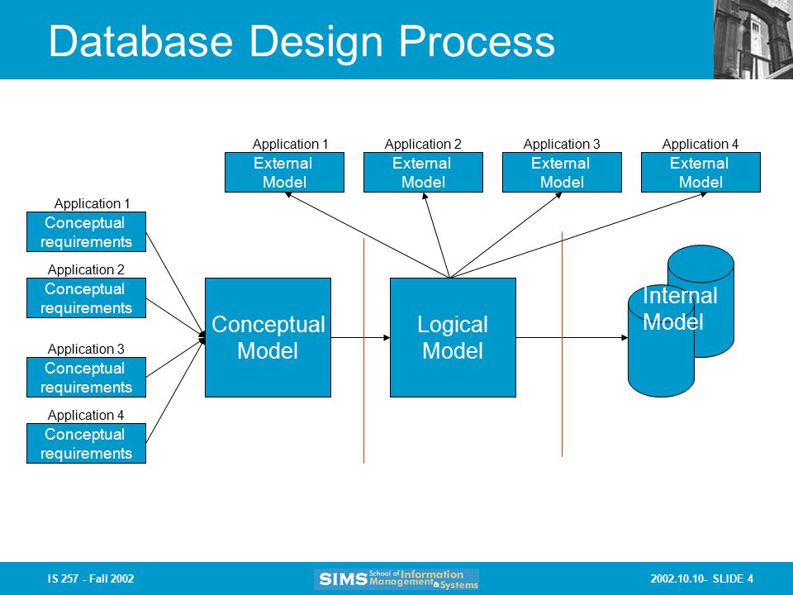Select "Application 2" label above Conceptual requirements
The width and height of the screenshot is (793, 595).
(86, 269)
